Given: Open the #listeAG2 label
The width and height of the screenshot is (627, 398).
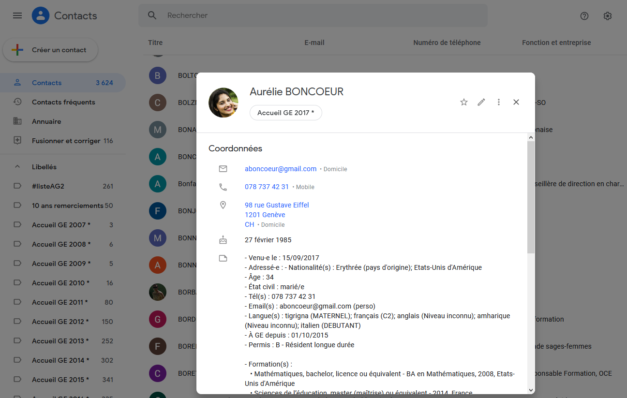Looking at the screenshot, I should point(63,186).
